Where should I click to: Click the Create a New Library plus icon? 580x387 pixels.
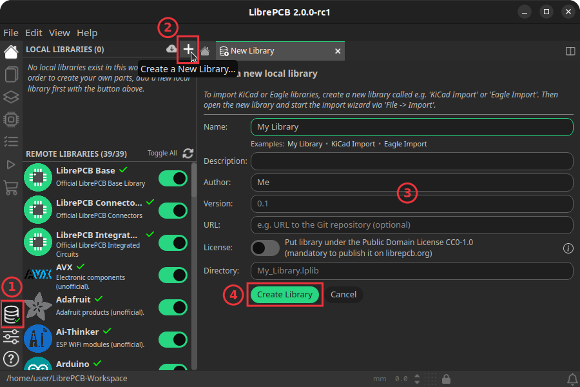(188, 49)
